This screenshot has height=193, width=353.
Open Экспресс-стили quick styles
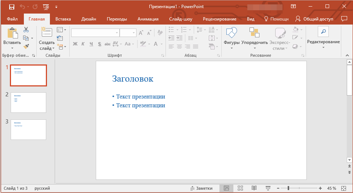point(280,39)
